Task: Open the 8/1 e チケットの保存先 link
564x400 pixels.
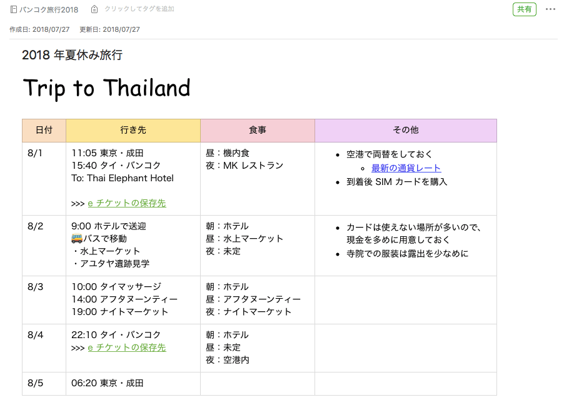Action: [x=127, y=203]
